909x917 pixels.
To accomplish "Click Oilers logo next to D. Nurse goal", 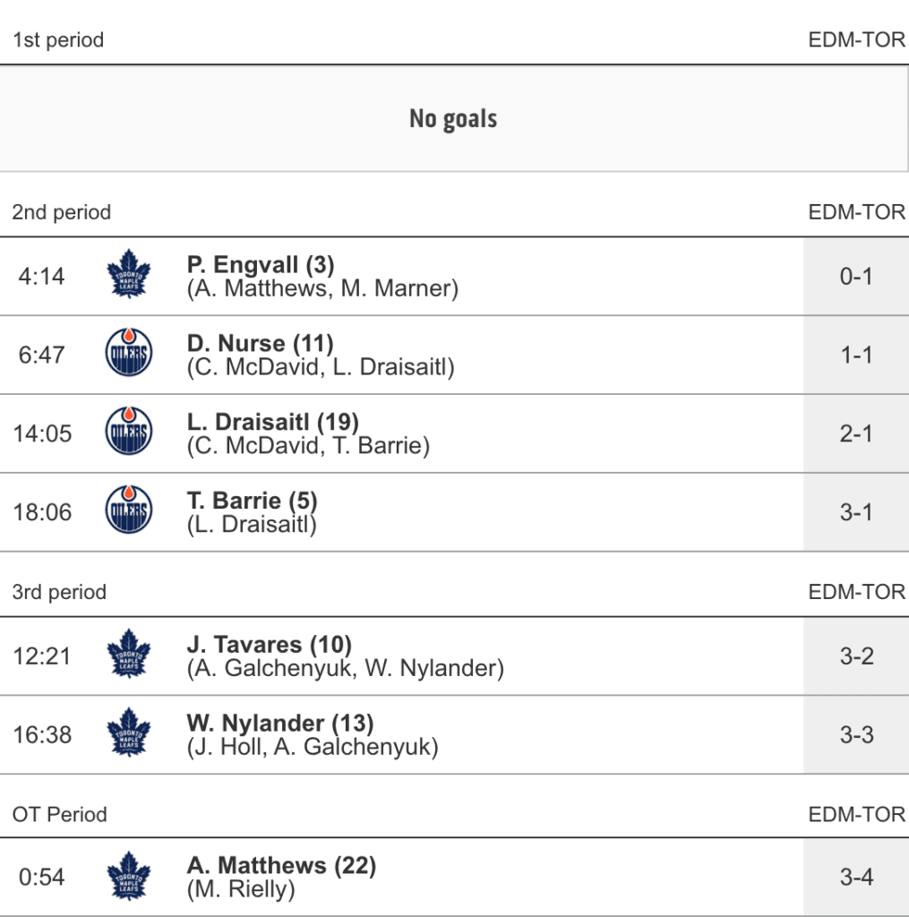I will coord(128,355).
